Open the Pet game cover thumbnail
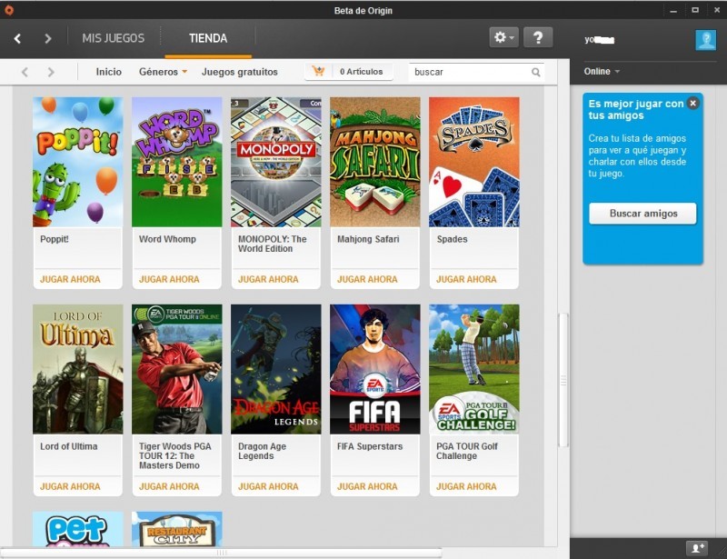Image resolution: width=727 pixels, height=559 pixels. tap(78, 529)
